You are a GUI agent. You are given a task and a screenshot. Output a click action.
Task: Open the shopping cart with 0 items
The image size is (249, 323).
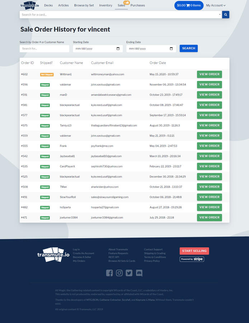189,5
